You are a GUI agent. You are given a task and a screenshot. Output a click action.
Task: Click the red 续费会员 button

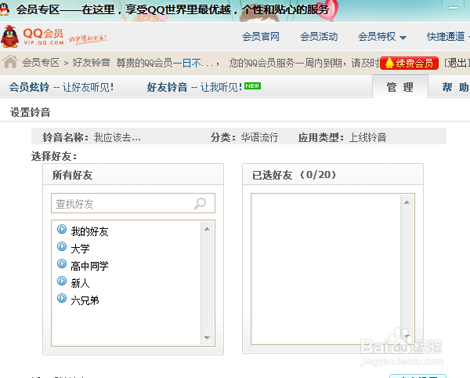click(409, 63)
